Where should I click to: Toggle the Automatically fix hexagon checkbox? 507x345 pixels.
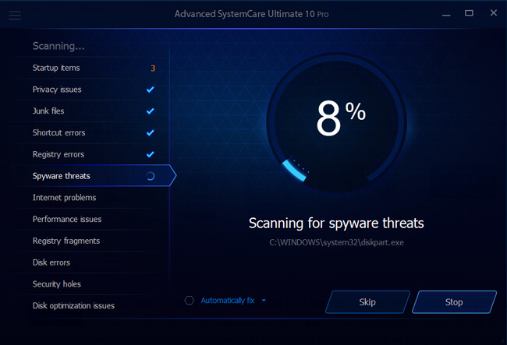[190, 301]
